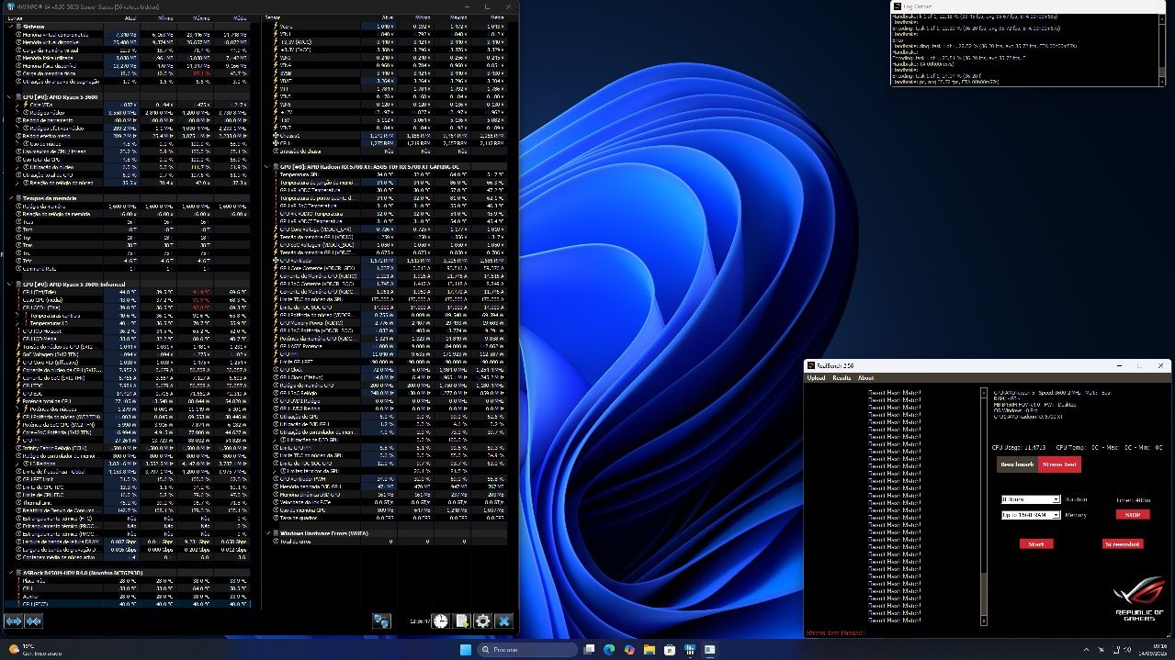Click the collapse columns arrows icon in HWiNFO
1175x660 pixels.
pos(34,621)
